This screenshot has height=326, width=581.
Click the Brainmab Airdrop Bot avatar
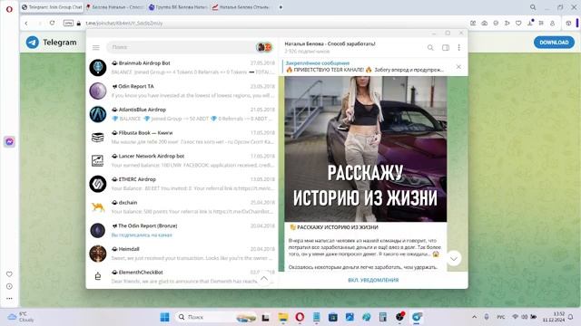click(x=98, y=68)
